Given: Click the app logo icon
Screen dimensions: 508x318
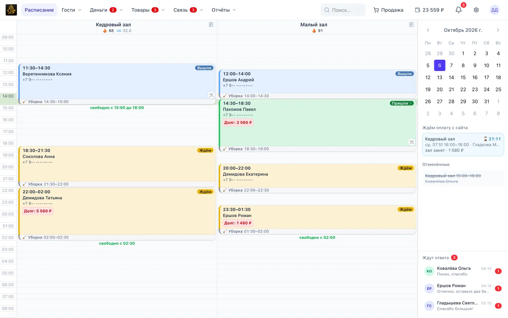Looking at the screenshot, I should click(x=11, y=10).
